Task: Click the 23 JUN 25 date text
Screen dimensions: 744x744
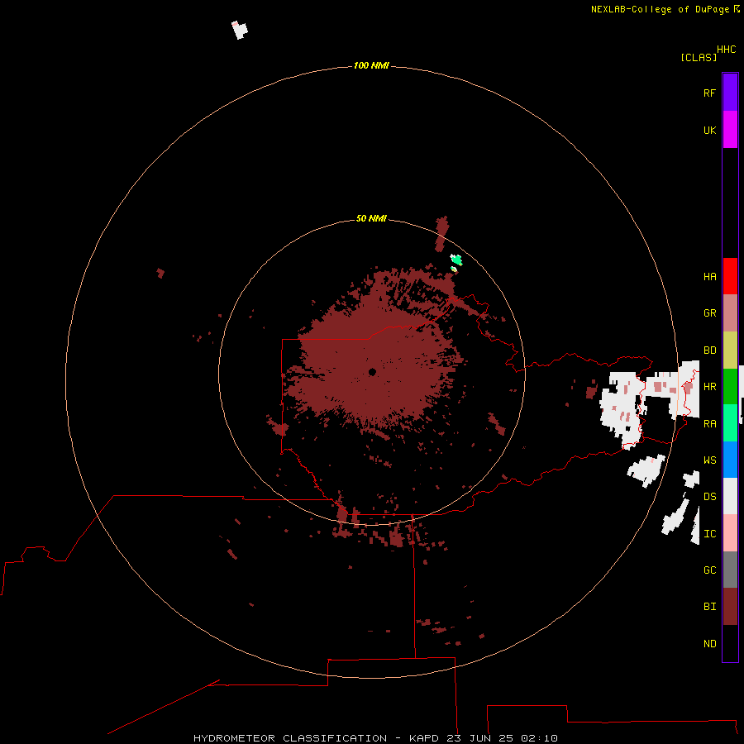Action: coord(480,738)
